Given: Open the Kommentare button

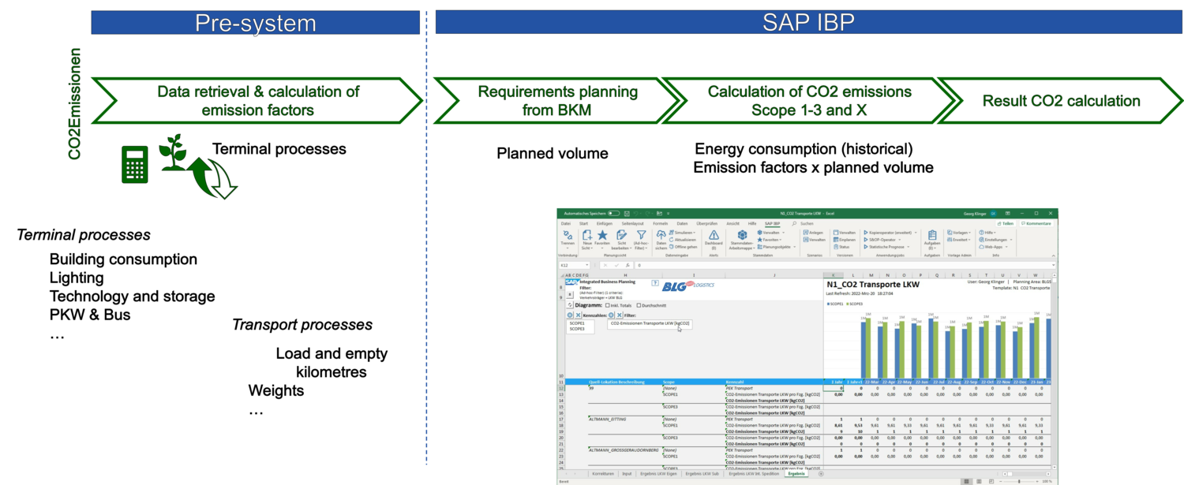Looking at the screenshot, I should click(1036, 224).
